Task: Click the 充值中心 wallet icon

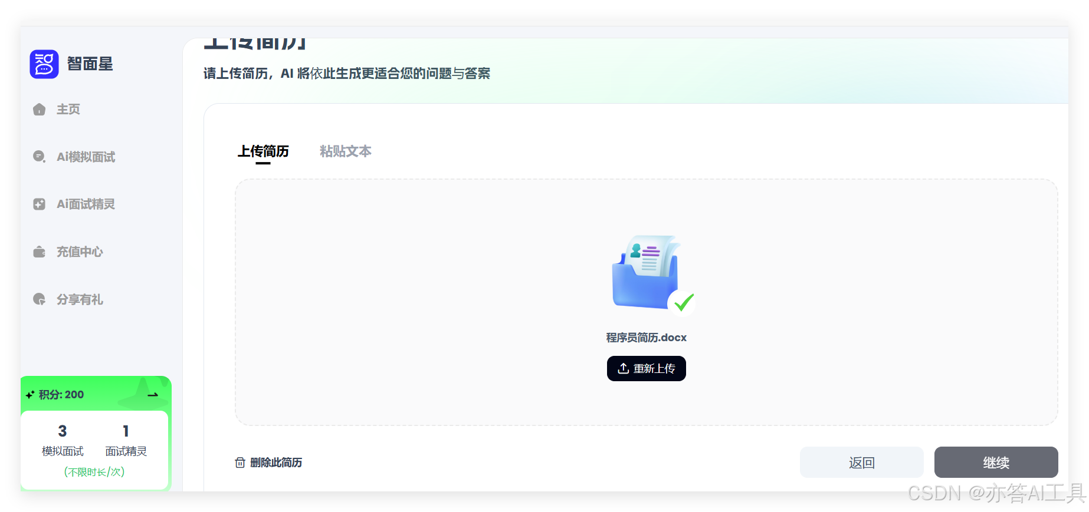Action: click(40, 252)
